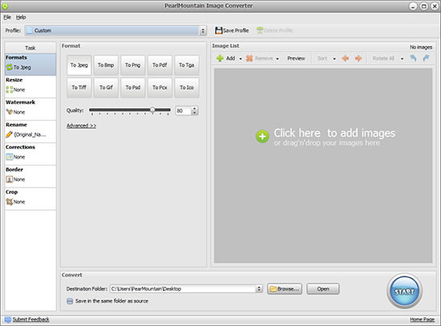This screenshot has height=326, width=441.
Task: Rotate all images clockwise icon
Action: 426,58
